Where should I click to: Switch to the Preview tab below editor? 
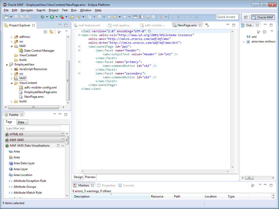click(x=90, y=177)
